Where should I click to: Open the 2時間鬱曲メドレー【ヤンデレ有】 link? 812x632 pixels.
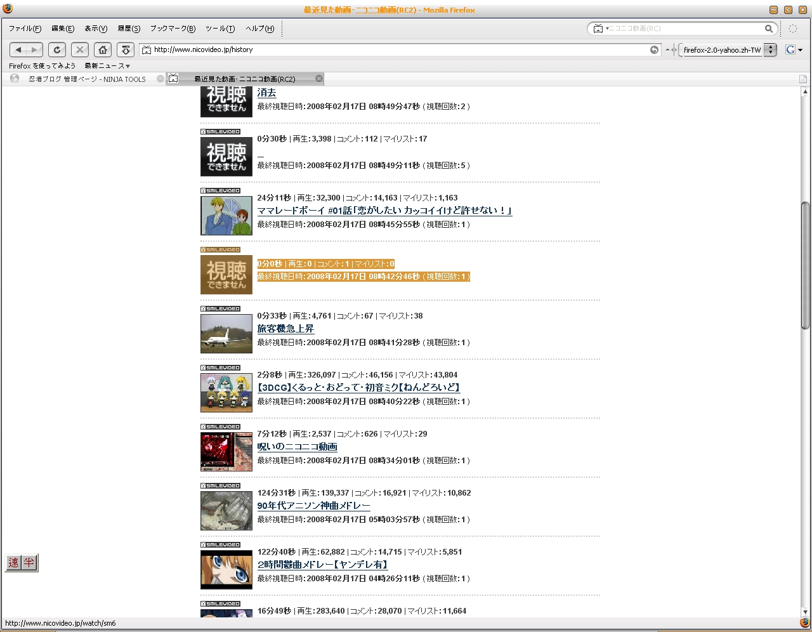click(322, 565)
